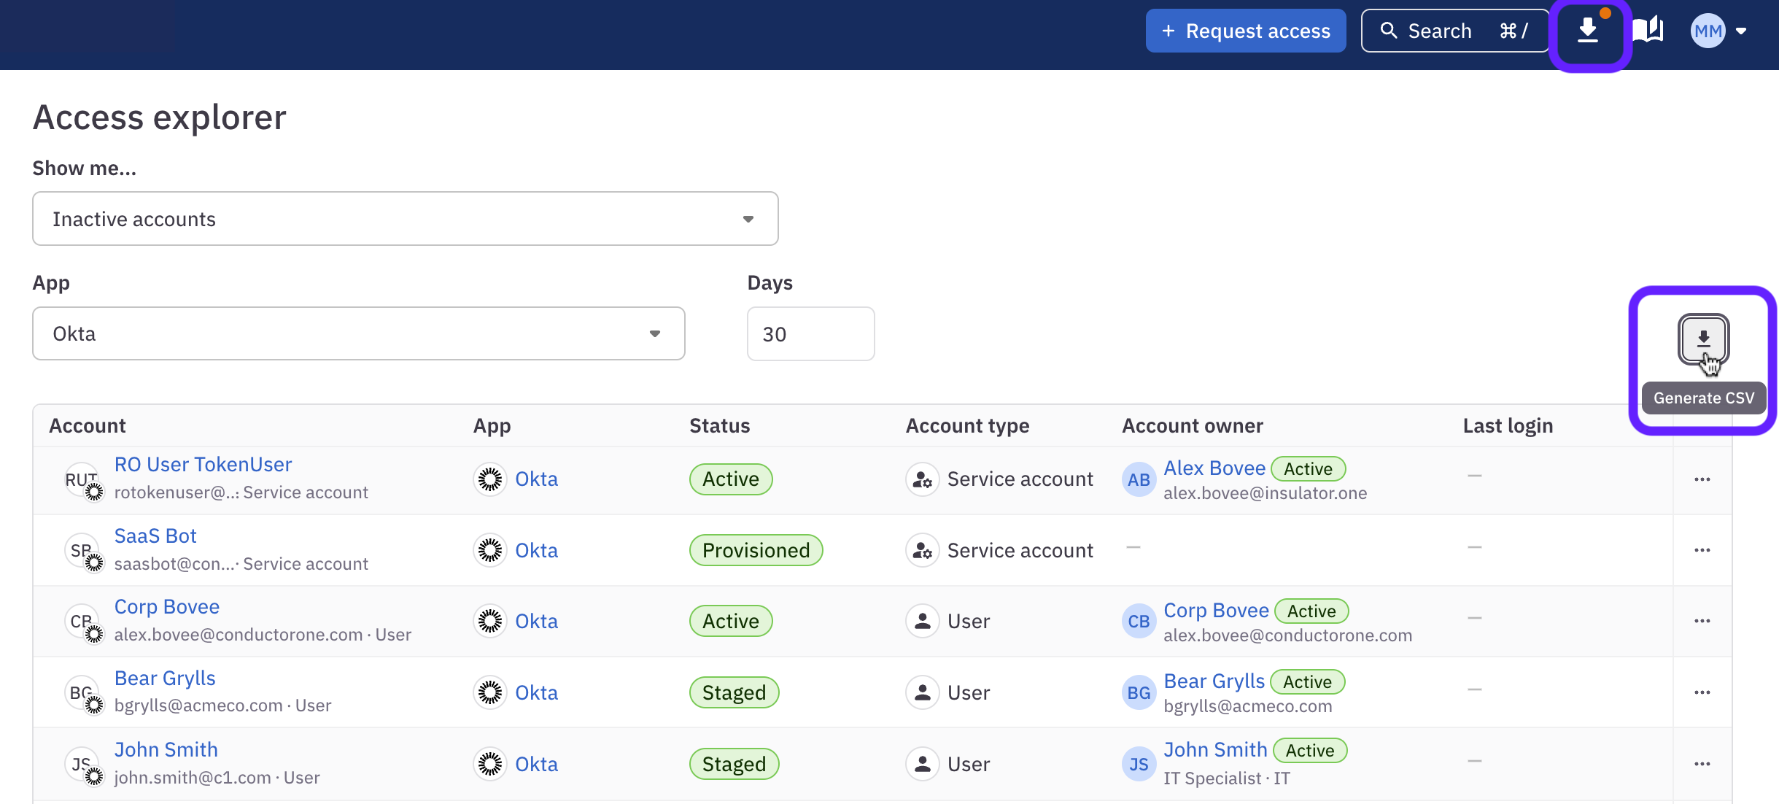Click the Staged status badge on Bear Grylls row
This screenshot has height=804, width=1779.
(734, 692)
